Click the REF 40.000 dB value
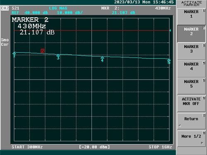207x155 pixels. [x=30, y=13]
